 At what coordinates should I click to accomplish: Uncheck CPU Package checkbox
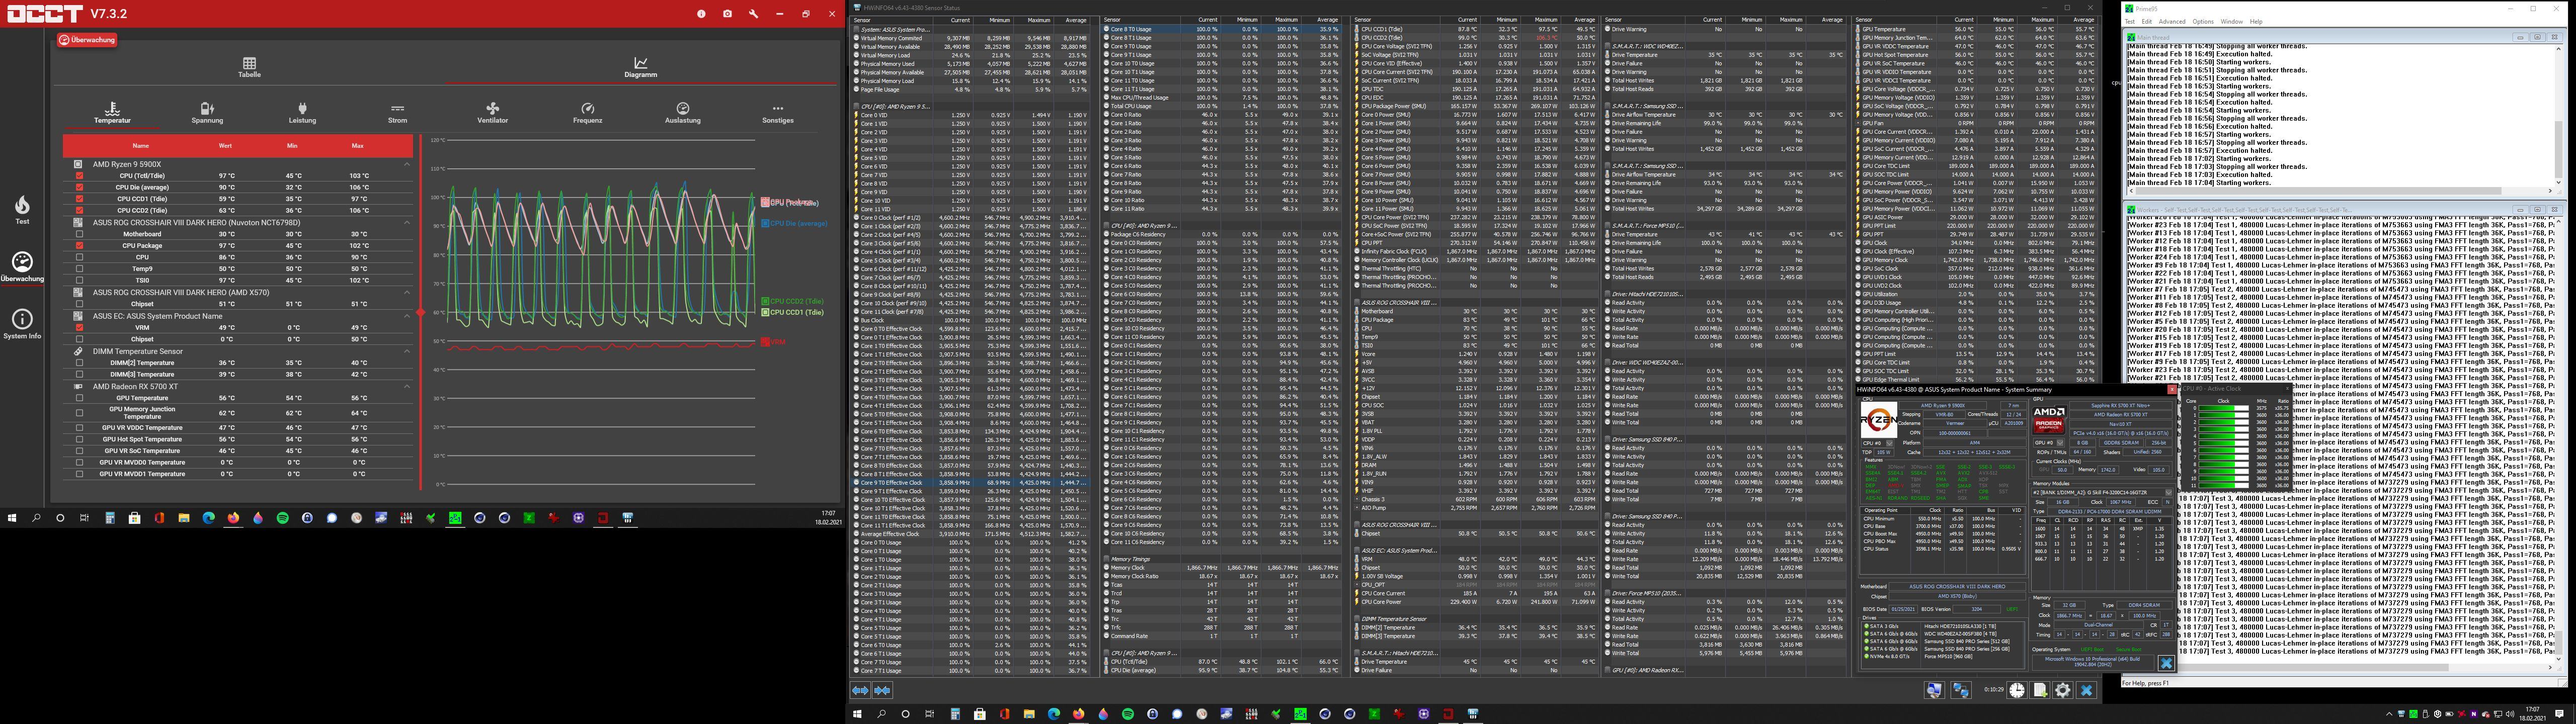pyautogui.click(x=79, y=246)
